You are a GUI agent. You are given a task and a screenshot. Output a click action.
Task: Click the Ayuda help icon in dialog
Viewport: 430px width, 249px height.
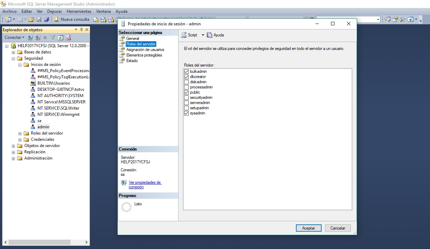pyautogui.click(x=209, y=35)
